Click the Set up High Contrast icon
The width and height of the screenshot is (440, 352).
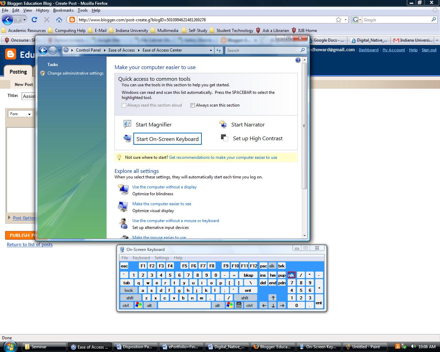224,138
